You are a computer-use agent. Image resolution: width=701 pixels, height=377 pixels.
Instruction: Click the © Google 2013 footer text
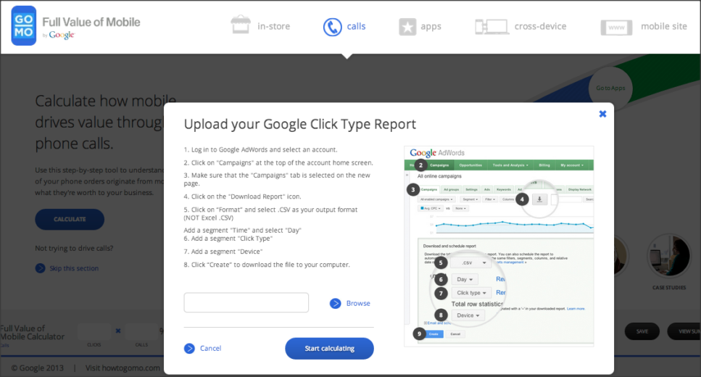[37, 368]
